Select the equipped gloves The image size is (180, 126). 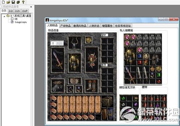pos(58,86)
